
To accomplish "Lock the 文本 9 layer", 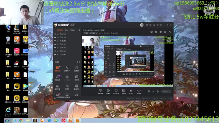I will [58, 34].
